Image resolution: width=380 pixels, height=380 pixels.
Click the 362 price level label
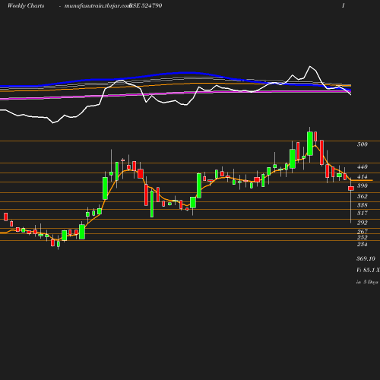(x=363, y=196)
